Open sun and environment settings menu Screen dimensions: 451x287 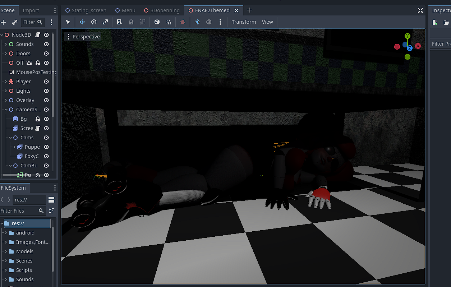click(x=220, y=22)
